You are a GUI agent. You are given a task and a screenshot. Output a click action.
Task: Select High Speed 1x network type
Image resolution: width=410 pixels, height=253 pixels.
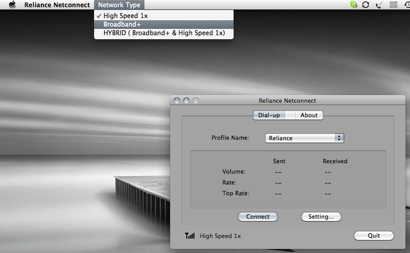(164, 16)
